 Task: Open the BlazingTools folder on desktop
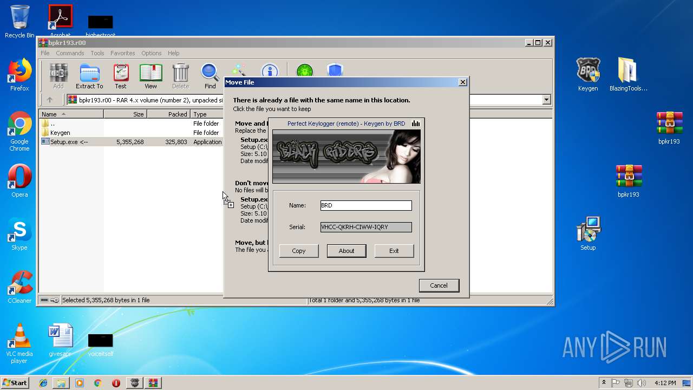pyautogui.click(x=628, y=75)
